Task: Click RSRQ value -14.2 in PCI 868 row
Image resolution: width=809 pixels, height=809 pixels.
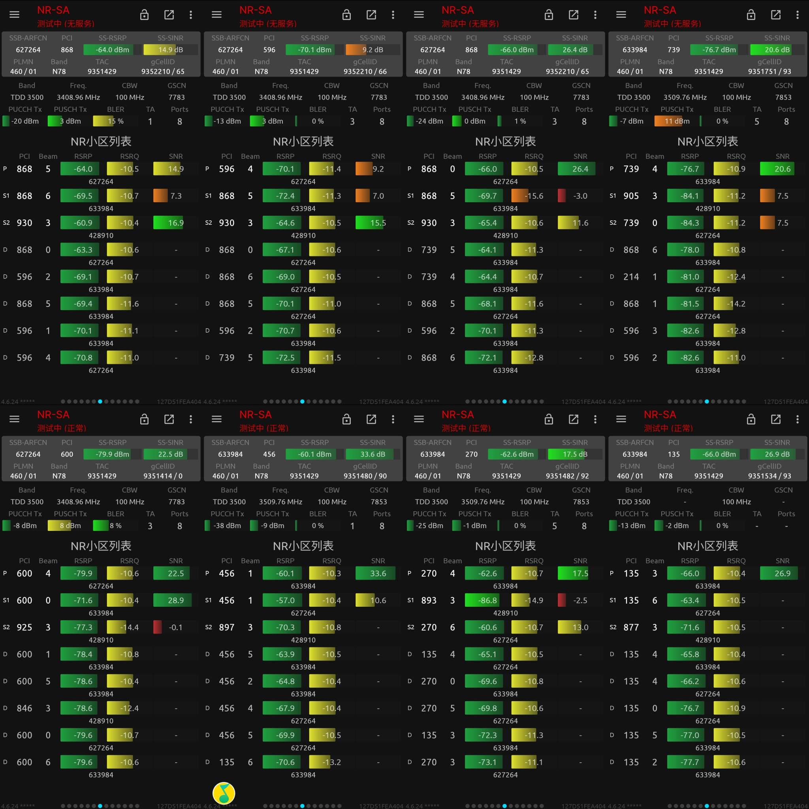Action: pos(736,304)
